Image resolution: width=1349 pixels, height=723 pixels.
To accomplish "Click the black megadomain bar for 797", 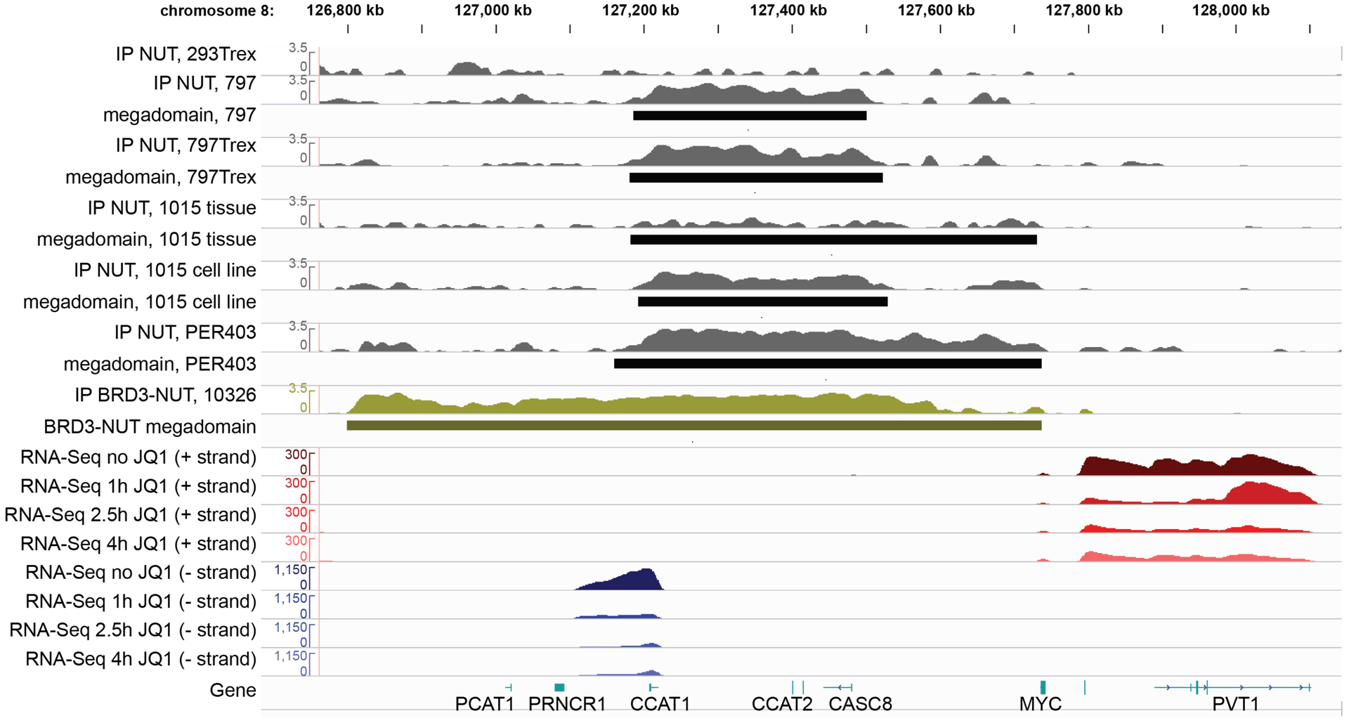I will [x=750, y=116].
